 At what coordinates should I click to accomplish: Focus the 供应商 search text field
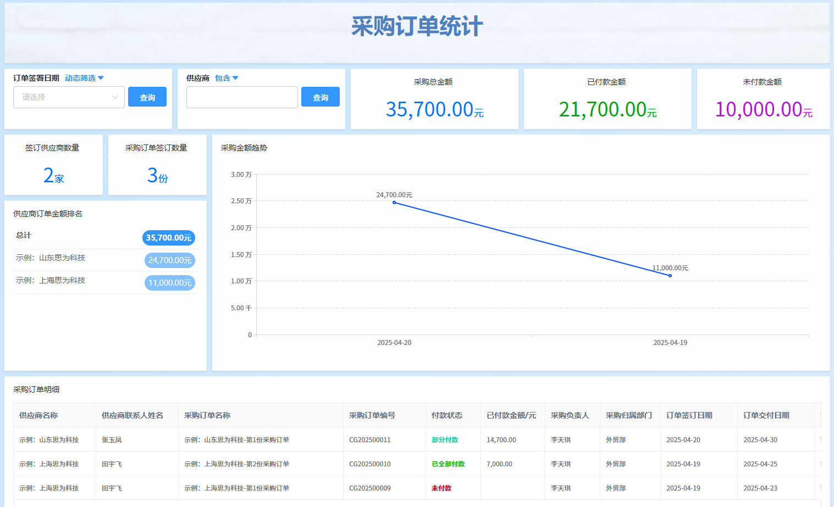(x=242, y=97)
